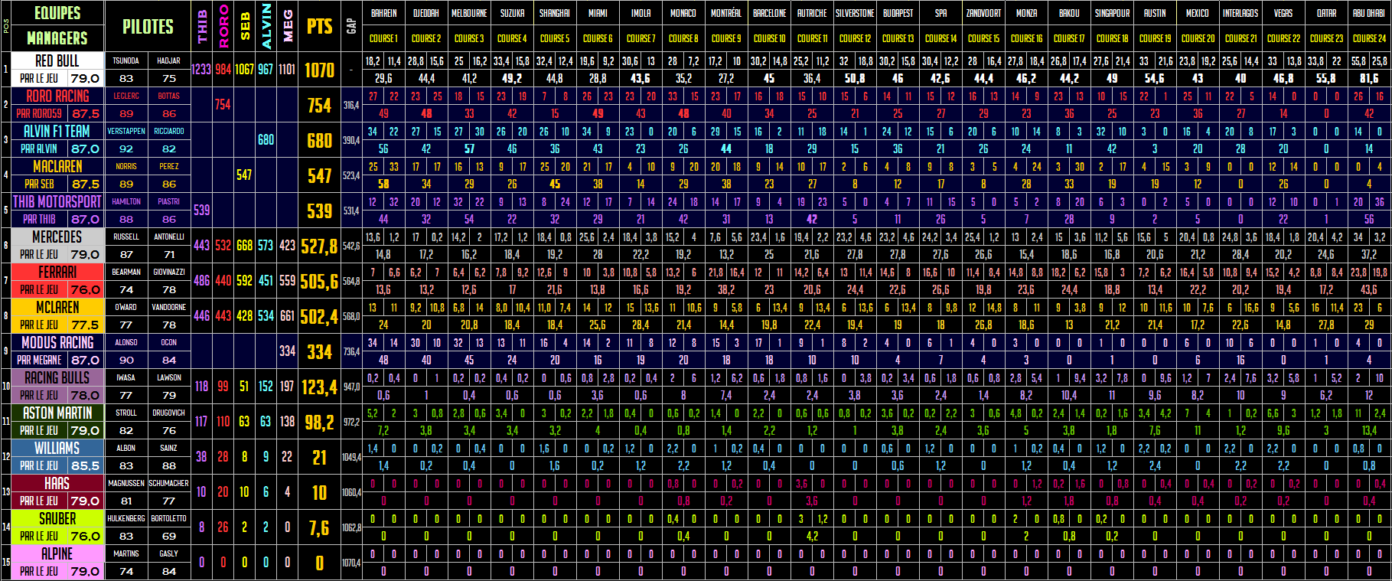1392x581 pixels.
Task: Select the HAMILTON driver name cell
Action: pyautogui.click(x=126, y=201)
